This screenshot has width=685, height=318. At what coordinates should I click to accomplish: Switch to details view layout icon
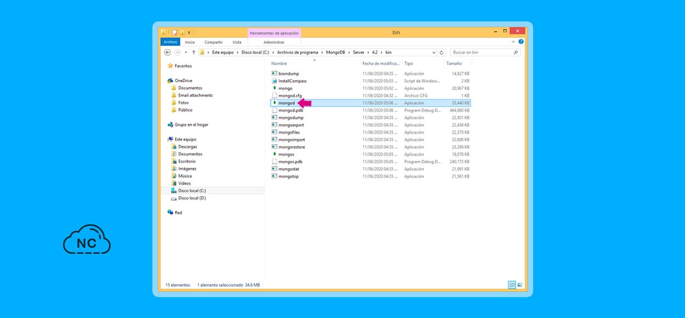[512, 285]
